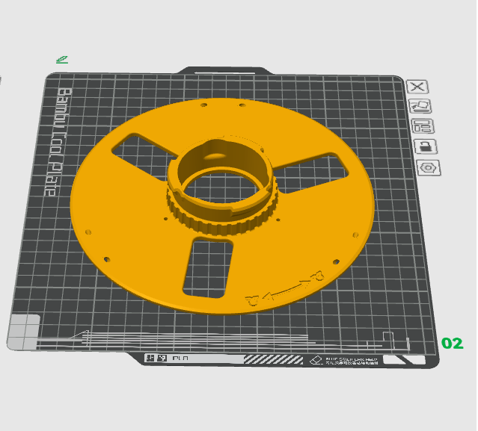Click the green plate name edit pencil
This screenshot has height=431, width=478.
(62, 59)
